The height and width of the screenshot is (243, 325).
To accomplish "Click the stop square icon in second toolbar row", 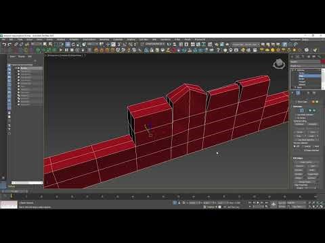I will click(x=72, y=50).
